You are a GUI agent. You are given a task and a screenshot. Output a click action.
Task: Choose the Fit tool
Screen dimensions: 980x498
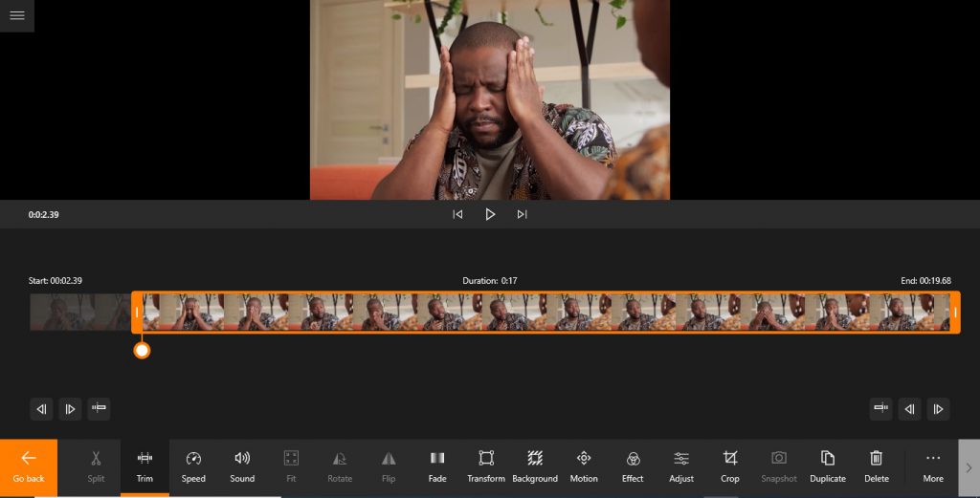[x=291, y=467]
